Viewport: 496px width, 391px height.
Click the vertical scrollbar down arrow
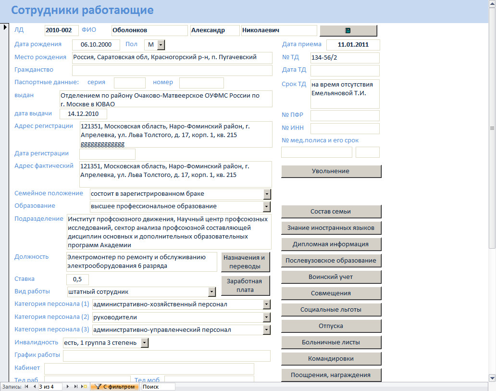[x=492, y=378]
